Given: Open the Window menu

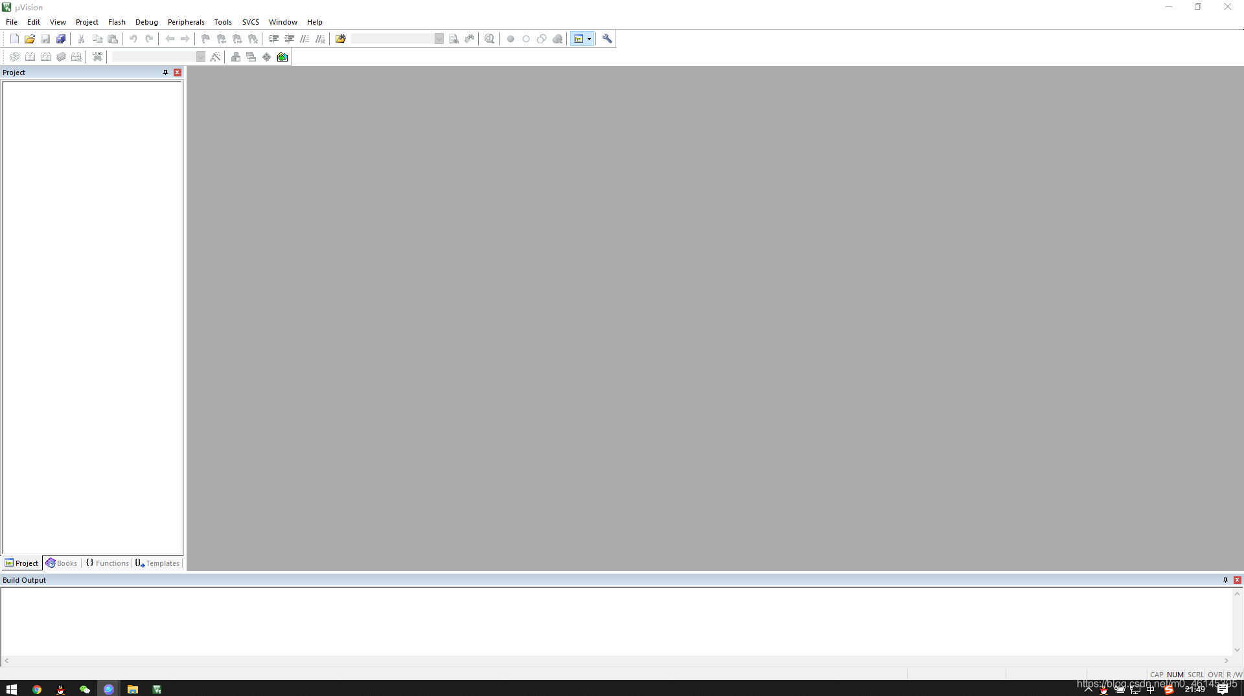Looking at the screenshot, I should [x=283, y=22].
